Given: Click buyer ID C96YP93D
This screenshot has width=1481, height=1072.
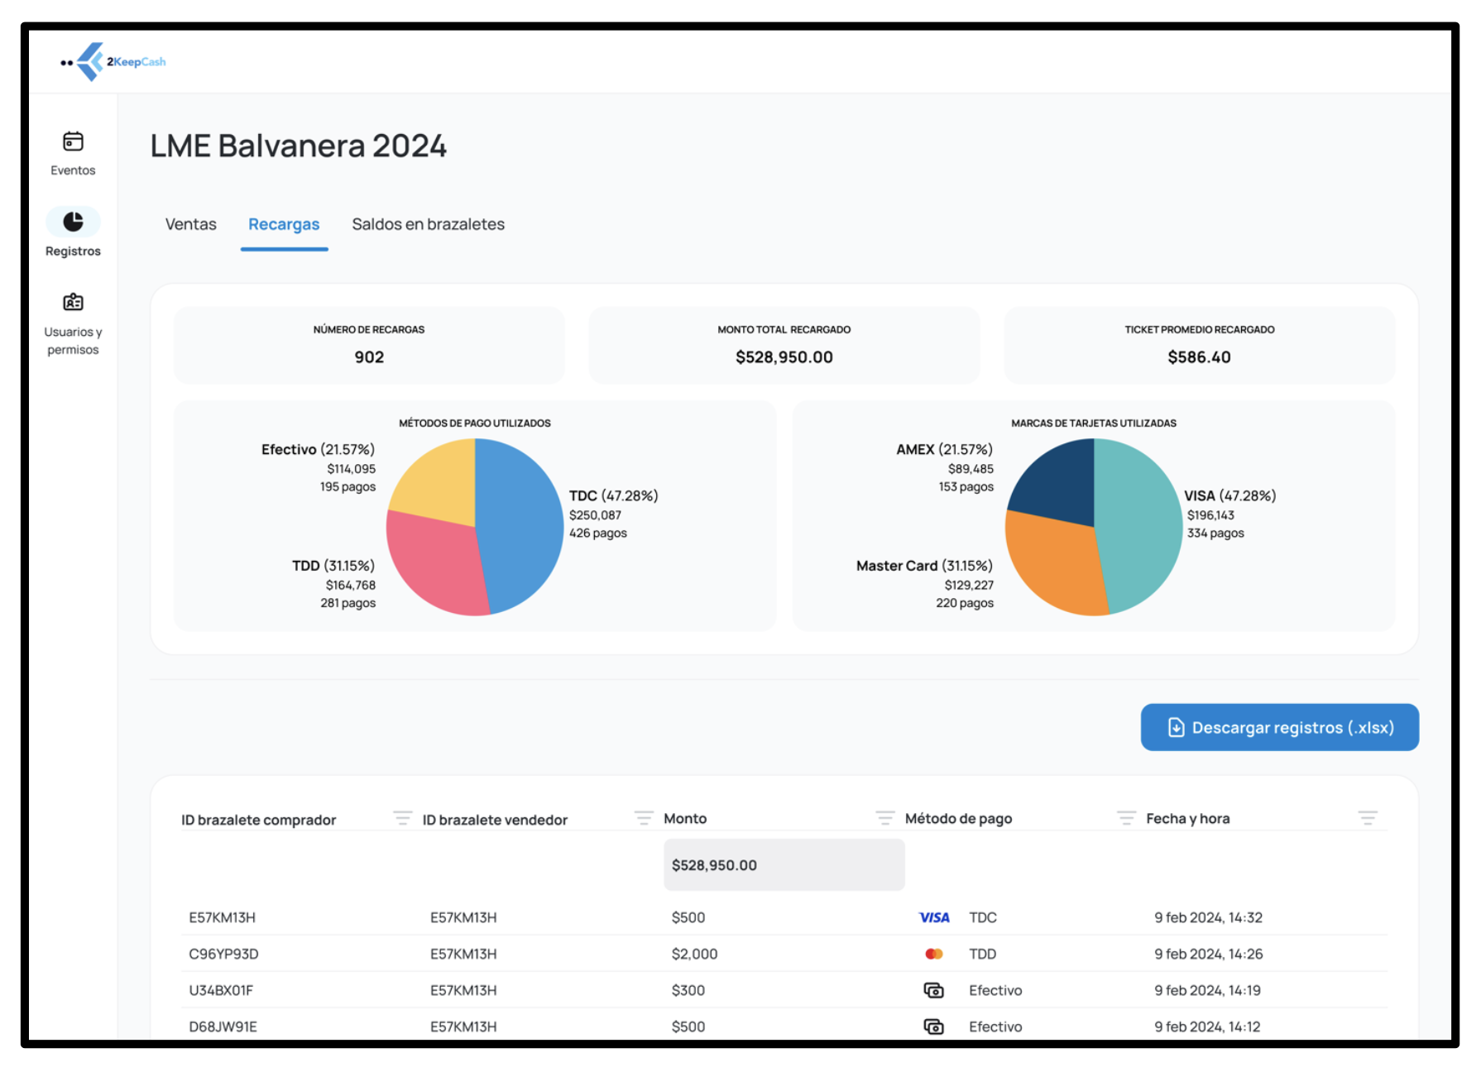Looking at the screenshot, I should pos(224,954).
